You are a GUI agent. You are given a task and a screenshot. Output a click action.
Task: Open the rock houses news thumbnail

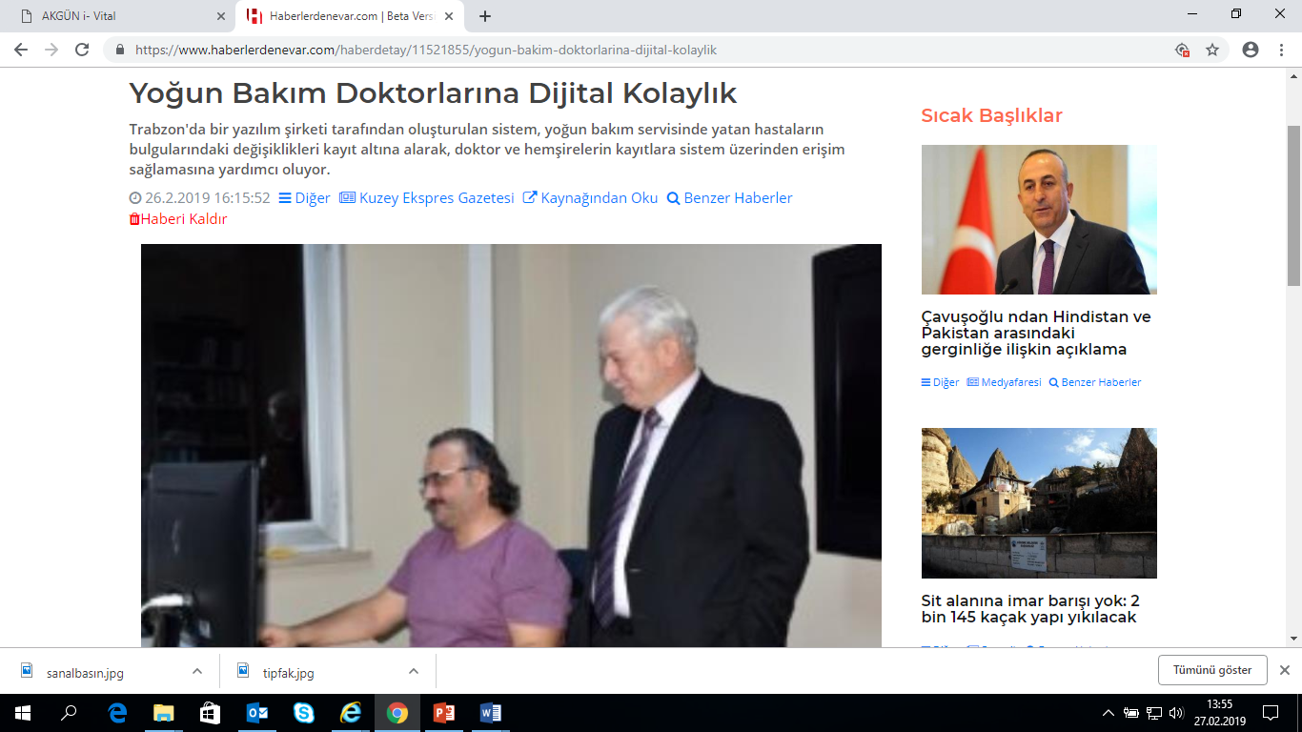pyautogui.click(x=1039, y=503)
